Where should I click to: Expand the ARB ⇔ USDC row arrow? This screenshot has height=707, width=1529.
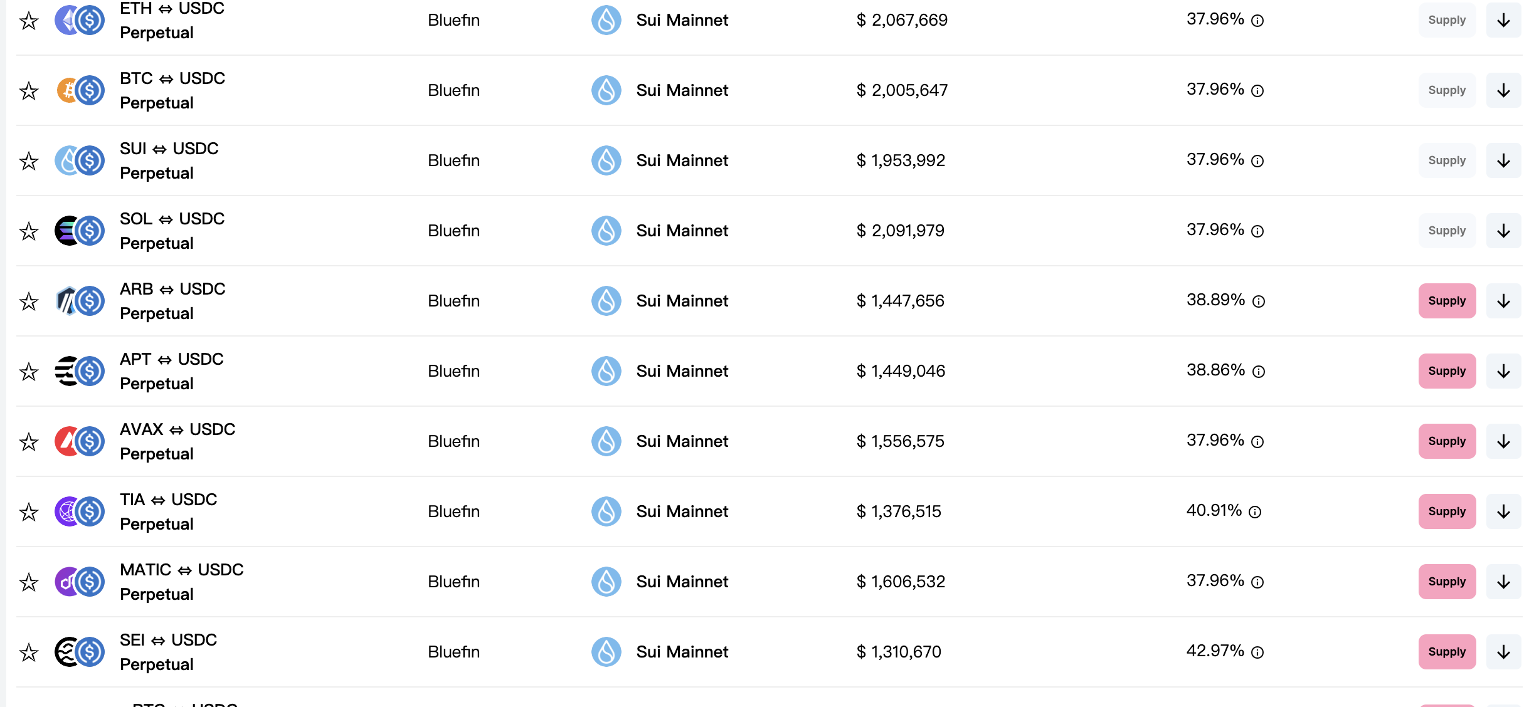click(1503, 301)
